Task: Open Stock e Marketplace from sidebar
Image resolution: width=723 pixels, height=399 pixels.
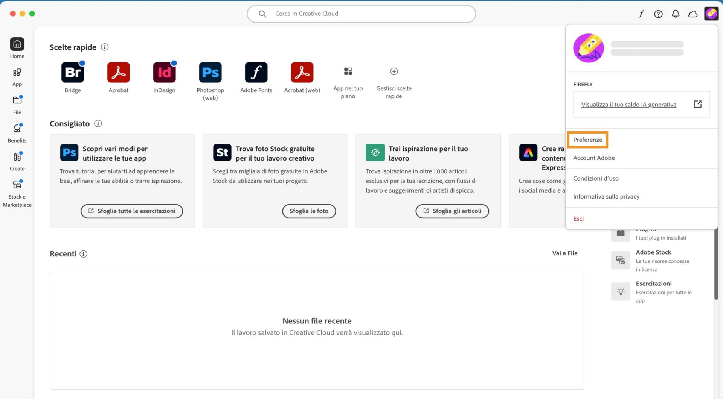Action: pos(17,188)
